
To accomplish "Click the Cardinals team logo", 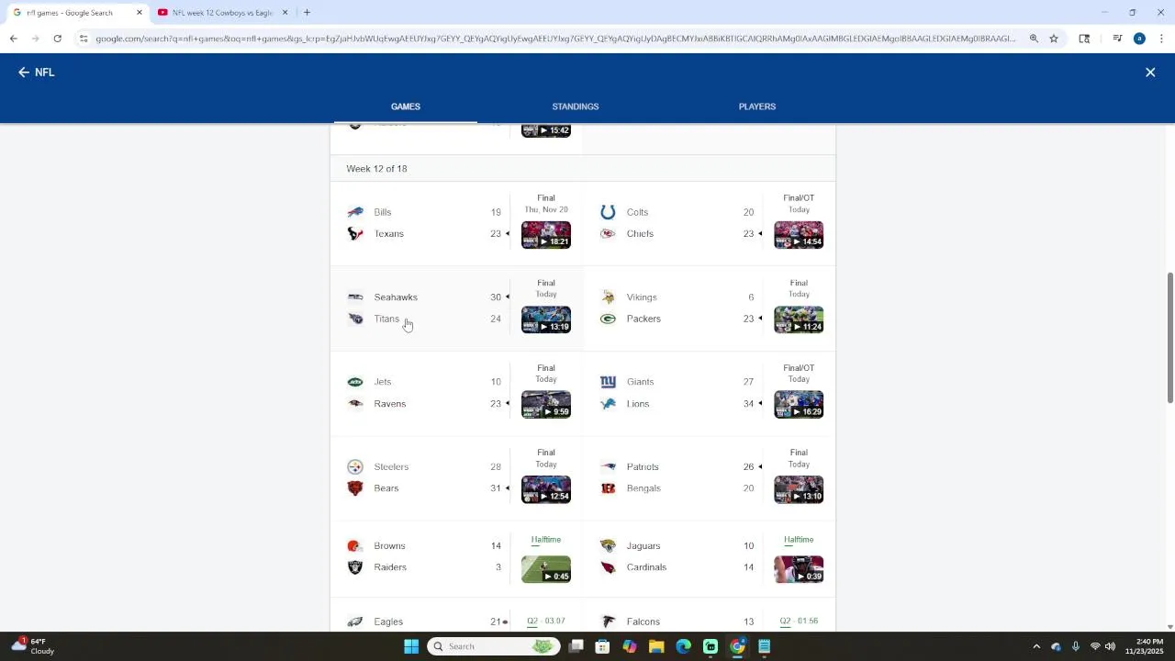I will point(608,567).
